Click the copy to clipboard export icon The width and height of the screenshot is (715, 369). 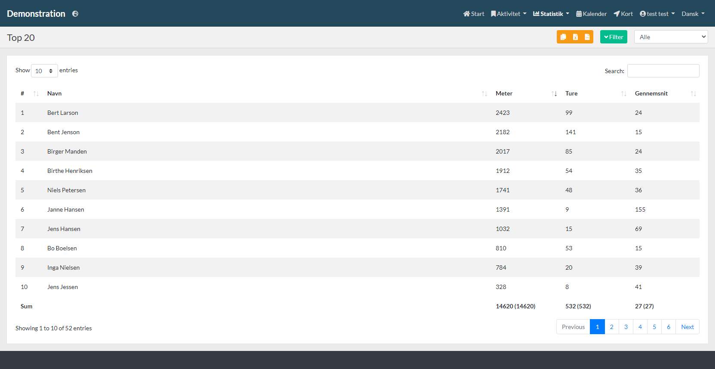[x=563, y=37]
